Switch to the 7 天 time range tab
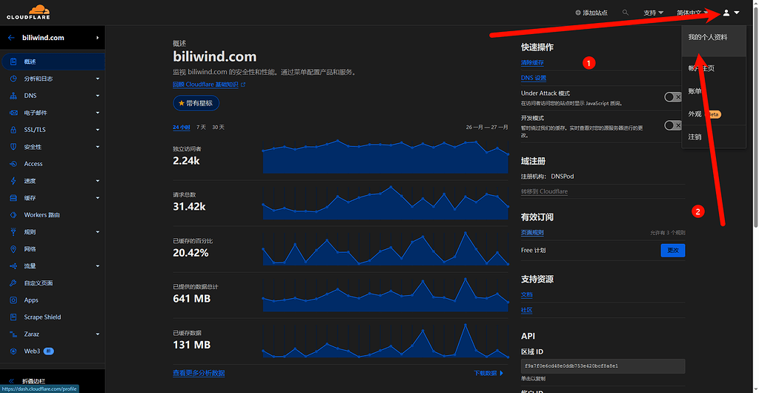This screenshot has width=759, height=393. coord(201,128)
